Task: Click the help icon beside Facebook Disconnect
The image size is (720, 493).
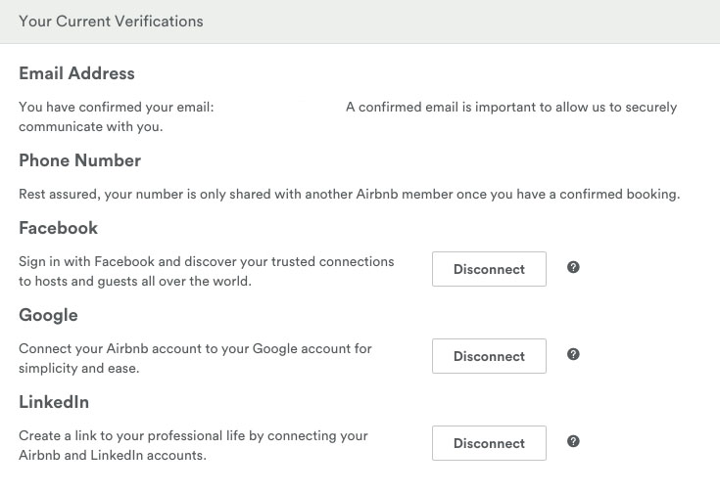Action: pos(573,267)
